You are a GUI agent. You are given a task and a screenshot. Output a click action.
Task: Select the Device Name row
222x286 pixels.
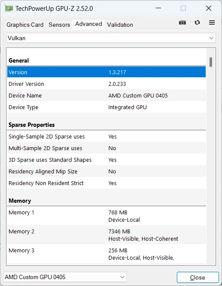tap(106, 96)
